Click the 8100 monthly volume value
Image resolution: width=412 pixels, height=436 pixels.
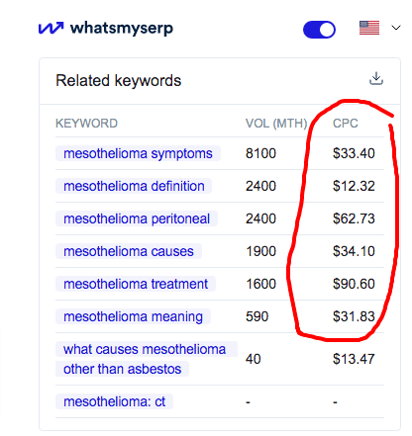[260, 153]
